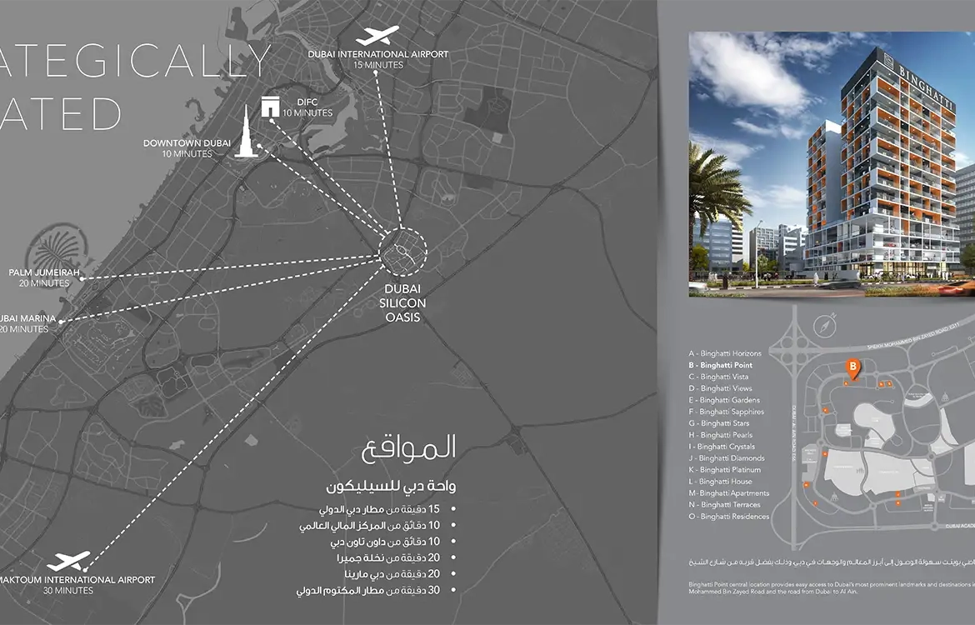Click the Arabic heading المواقع

tap(409, 447)
